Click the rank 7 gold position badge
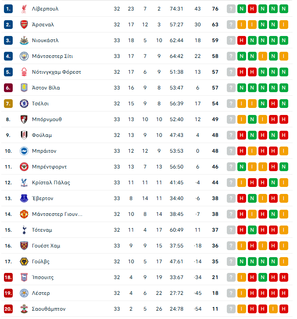The image size is (297, 319). [x=8, y=104]
